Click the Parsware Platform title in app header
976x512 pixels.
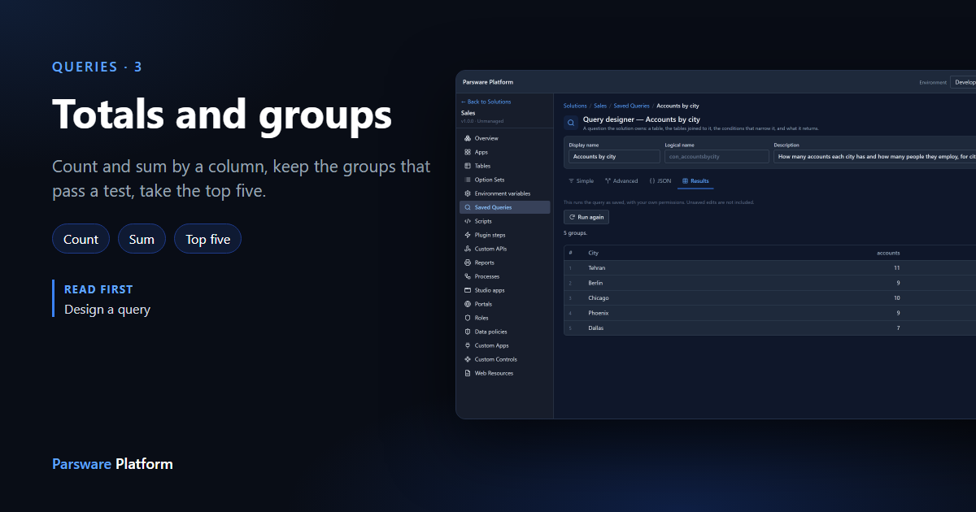(x=488, y=82)
